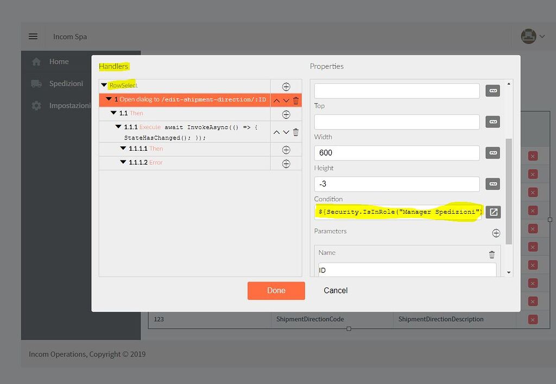Open the hamburger navigation menu
The height and width of the screenshot is (384, 556).
point(33,36)
